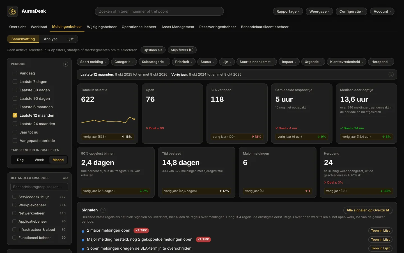Screen dimensions: 404x253
Task: Check the Jaar tot nu option
Action: [x=15, y=132]
